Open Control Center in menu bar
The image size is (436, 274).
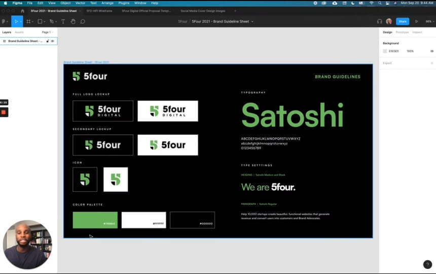[387, 3]
